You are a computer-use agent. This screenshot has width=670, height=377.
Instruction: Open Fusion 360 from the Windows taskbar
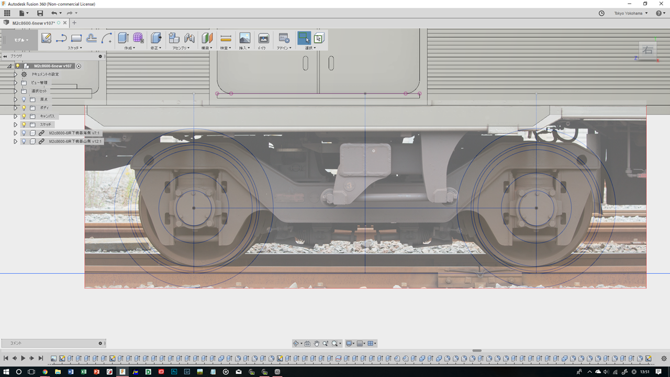coord(122,372)
